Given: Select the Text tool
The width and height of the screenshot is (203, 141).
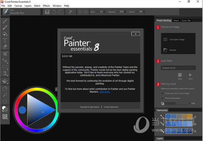Looking at the screenshot, I should click(5, 40).
